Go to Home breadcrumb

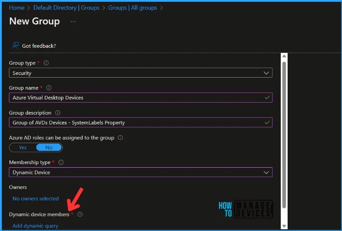tap(16, 8)
